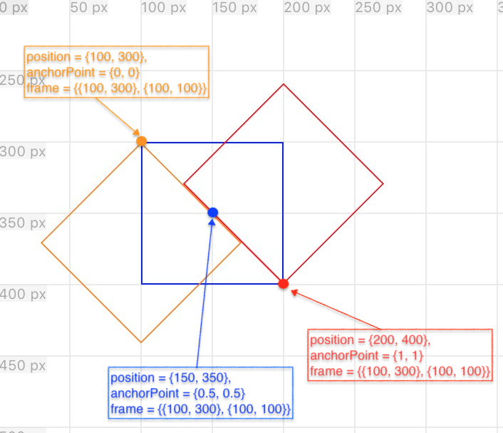Select orange text "anchorPoint = {0, 0}"
The height and width of the screenshot is (433, 503).
point(83,73)
